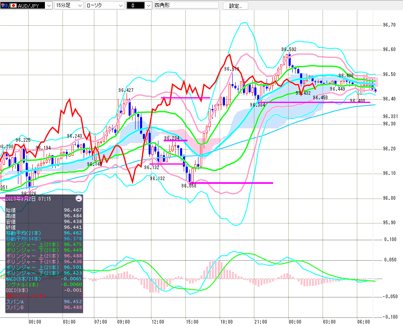Open the ローソク chart type dropdown
403x326 pixels.
[105, 5]
